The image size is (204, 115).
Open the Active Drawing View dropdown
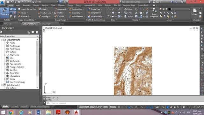[19, 36]
